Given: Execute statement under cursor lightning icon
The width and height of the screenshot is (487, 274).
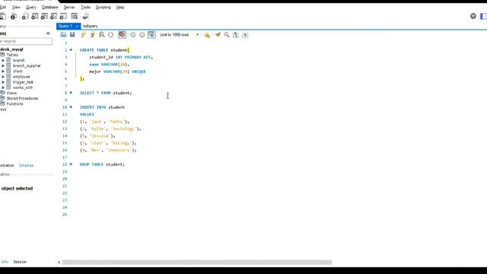Looking at the screenshot, I should coord(92,35).
